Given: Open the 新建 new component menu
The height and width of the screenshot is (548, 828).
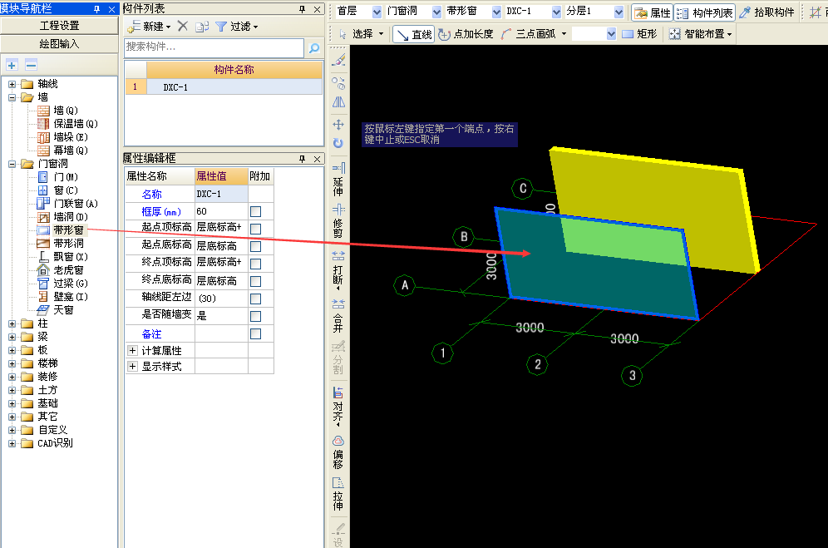Looking at the screenshot, I should tap(150, 27).
